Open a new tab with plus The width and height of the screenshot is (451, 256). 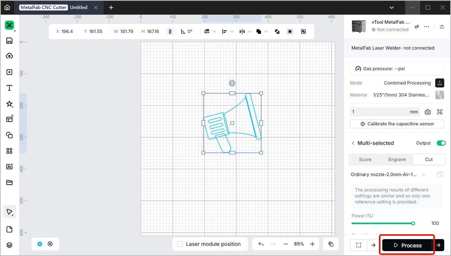(x=111, y=7)
